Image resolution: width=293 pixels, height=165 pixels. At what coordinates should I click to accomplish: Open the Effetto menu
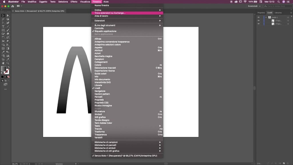click(74, 2)
